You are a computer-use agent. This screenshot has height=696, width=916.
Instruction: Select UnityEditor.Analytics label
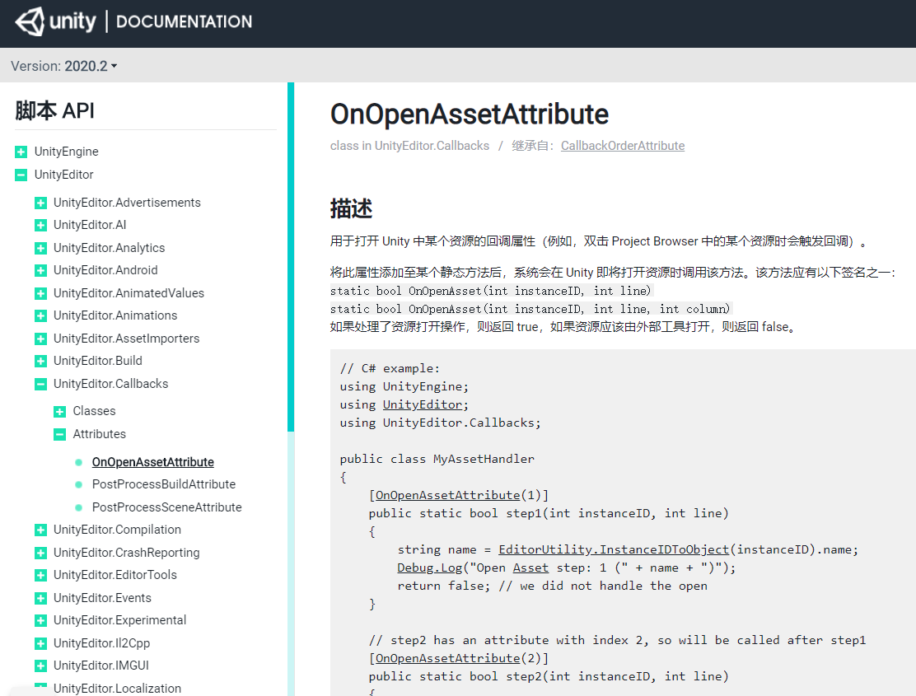click(x=109, y=248)
